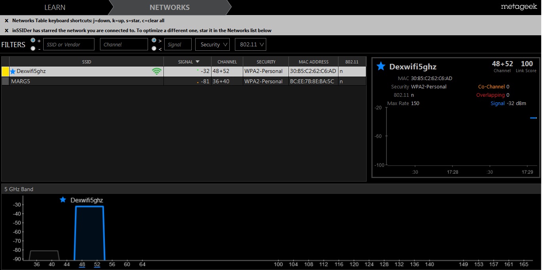
Task: Dismiss the starred network notice
Action: [6, 31]
